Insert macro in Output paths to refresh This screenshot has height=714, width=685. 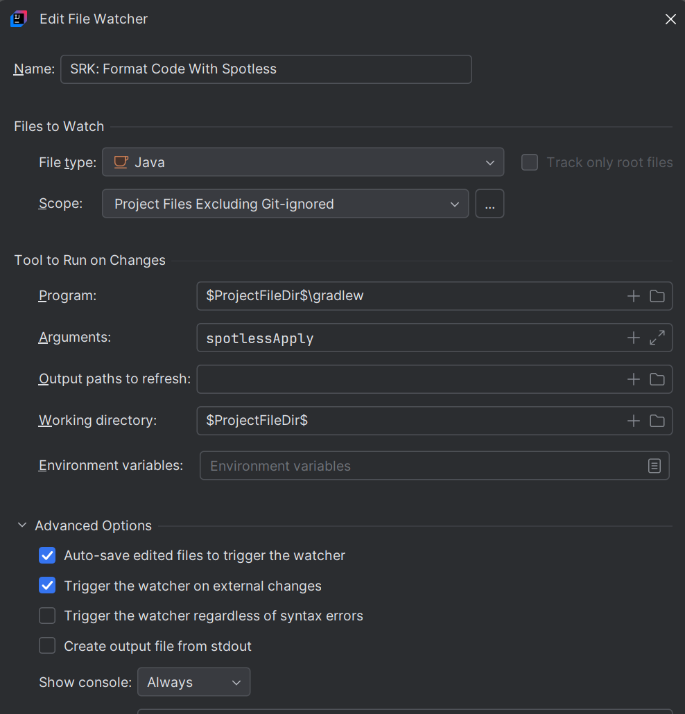pos(633,379)
